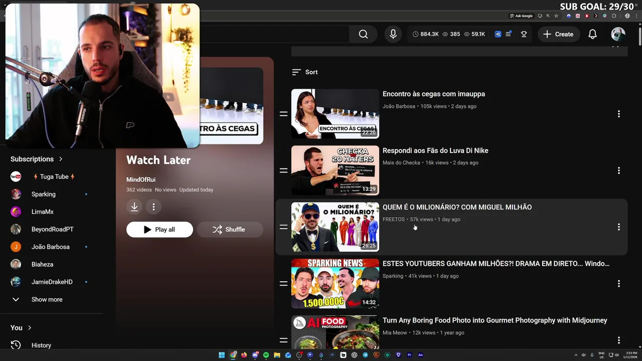Screen dimensions: 642x361
Task: Click the vidIQ list icon with blue dot
Action: (509, 34)
